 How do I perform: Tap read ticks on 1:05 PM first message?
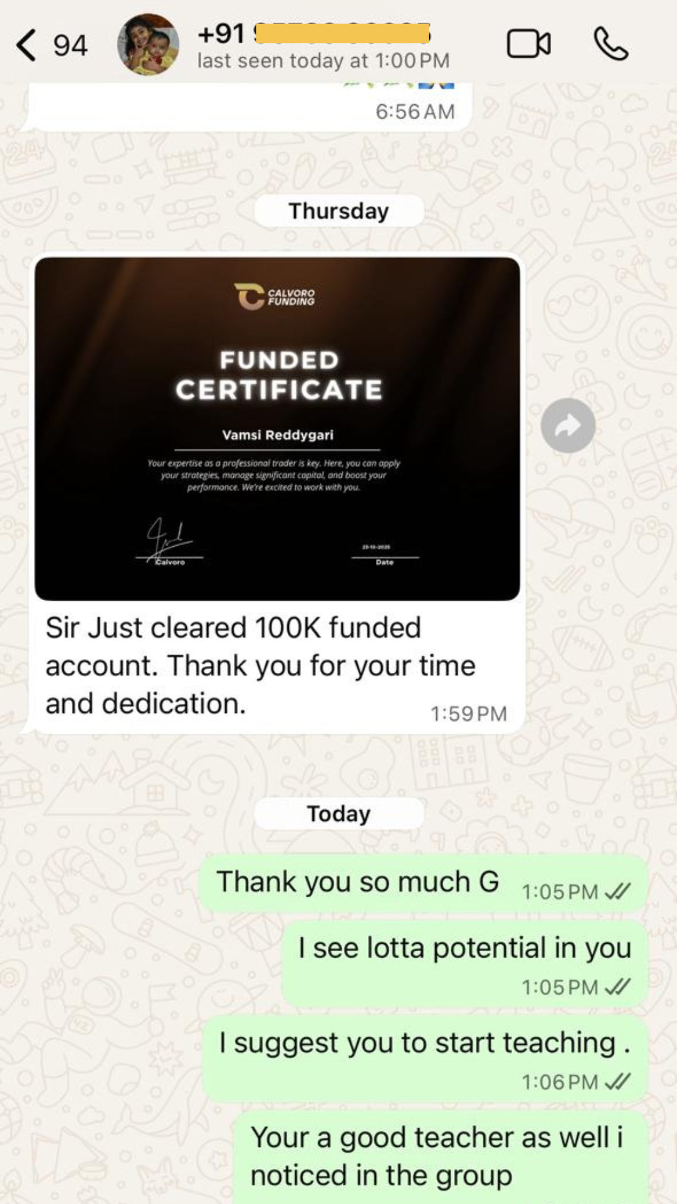617,891
